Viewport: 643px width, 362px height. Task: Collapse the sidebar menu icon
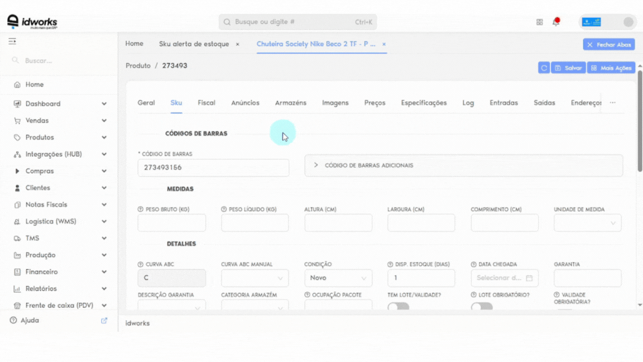click(12, 41)
